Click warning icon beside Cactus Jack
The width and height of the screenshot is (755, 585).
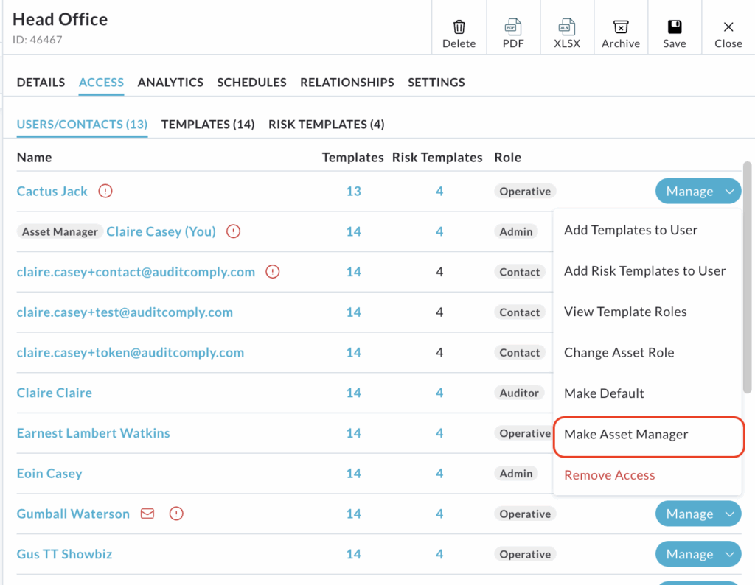click(x=105, y=192)
